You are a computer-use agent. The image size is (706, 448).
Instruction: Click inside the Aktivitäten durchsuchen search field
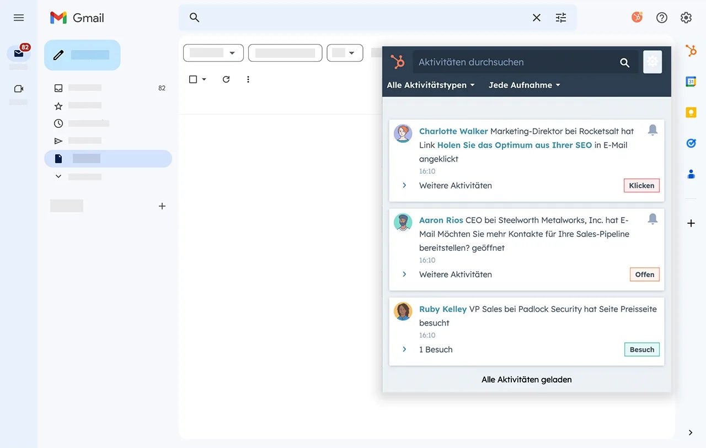coord(513,62)
